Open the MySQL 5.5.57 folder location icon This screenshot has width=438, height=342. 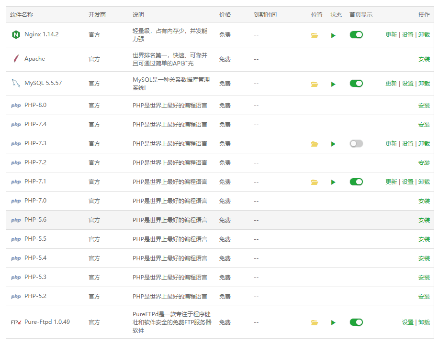[x=314, y=84]
